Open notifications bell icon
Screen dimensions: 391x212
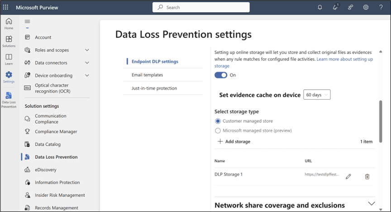point(319,7)
